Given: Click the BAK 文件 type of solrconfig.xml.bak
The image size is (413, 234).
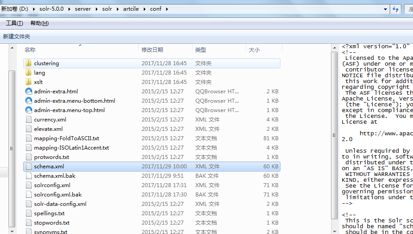Looking at the screenshot, I should (x=207, y=195).
